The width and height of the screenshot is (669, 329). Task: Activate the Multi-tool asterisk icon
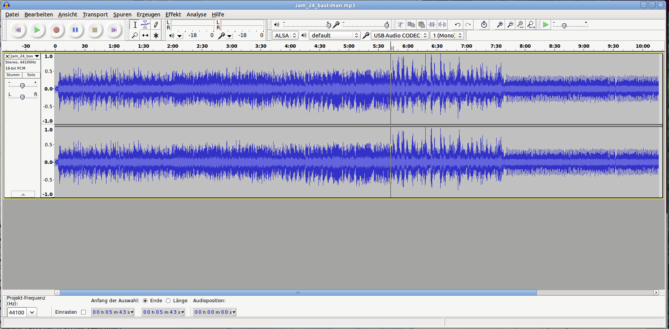[x=156, y=36]
